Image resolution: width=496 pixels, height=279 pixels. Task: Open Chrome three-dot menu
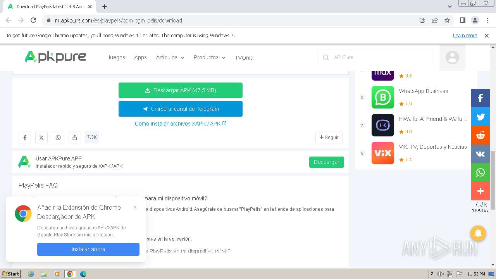(487, 20)
